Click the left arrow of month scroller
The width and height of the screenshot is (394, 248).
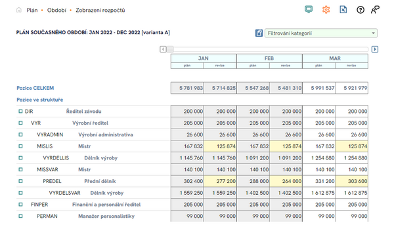[163, 49]
